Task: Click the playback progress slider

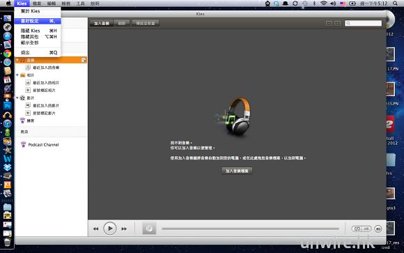Action: click(x=250, y=229)
